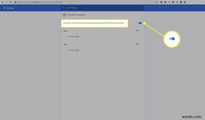Click the green Grammarly extension icon
205x120 pixels.
(185, 2)
